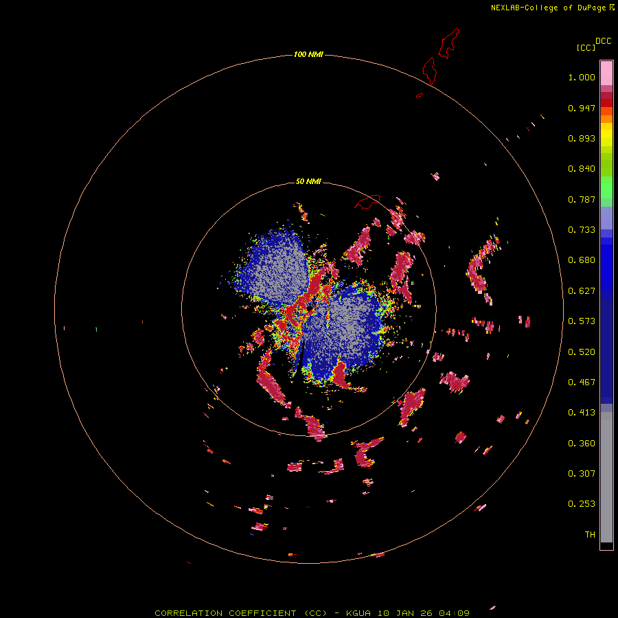Click the 0.360 color scale label

pos(582,444)
